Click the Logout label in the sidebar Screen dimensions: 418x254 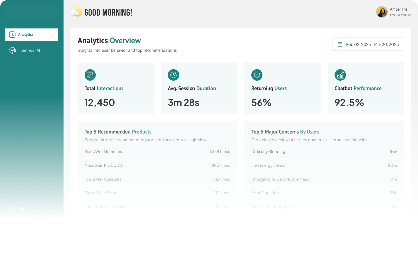(x=23, y=208)
